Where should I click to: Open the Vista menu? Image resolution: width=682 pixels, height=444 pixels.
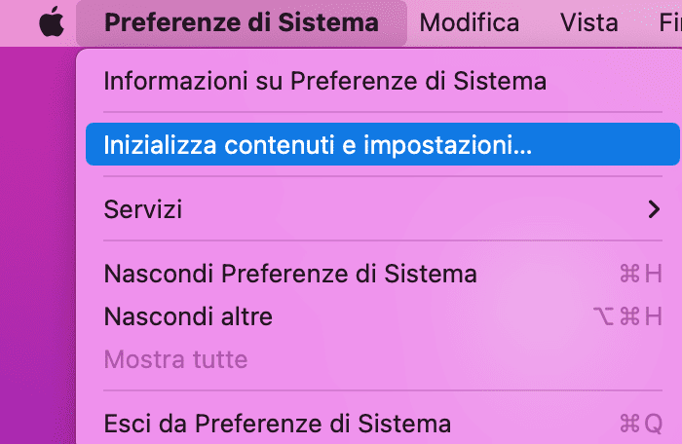coord(588,22)
